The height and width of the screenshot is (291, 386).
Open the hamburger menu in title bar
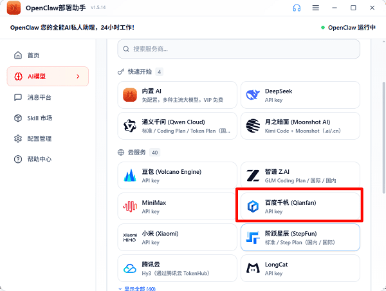316,8
